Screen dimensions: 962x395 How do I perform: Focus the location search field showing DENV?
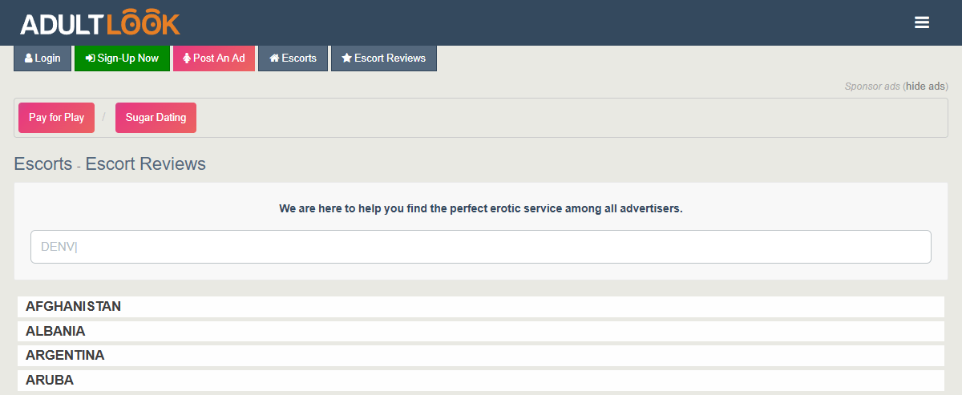pyautogui.click(x=481, y=247)
